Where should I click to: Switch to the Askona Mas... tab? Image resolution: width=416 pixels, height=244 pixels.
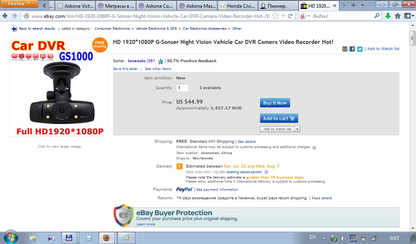click(x=197, y=6)
